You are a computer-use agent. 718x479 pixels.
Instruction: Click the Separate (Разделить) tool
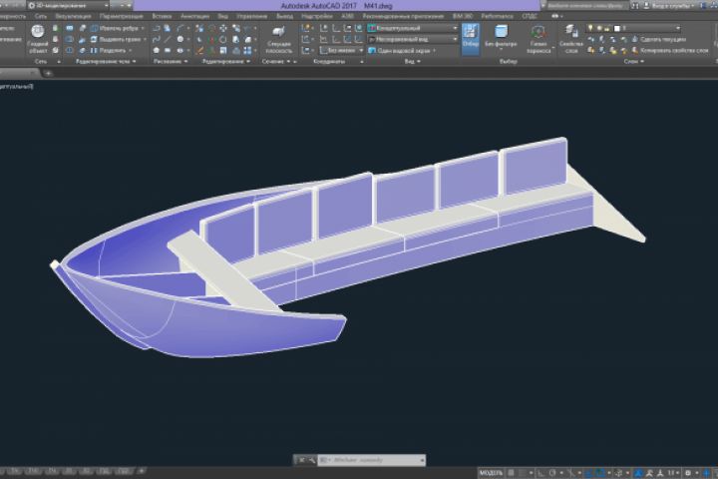pyautogui.click(x=112, y=51)
